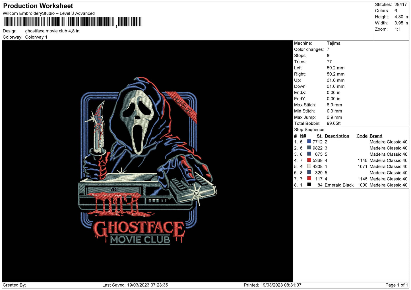Click the Page 1 of 1 indicator
The width and height of the screenshot is (411, 290).
pos(396,285)
